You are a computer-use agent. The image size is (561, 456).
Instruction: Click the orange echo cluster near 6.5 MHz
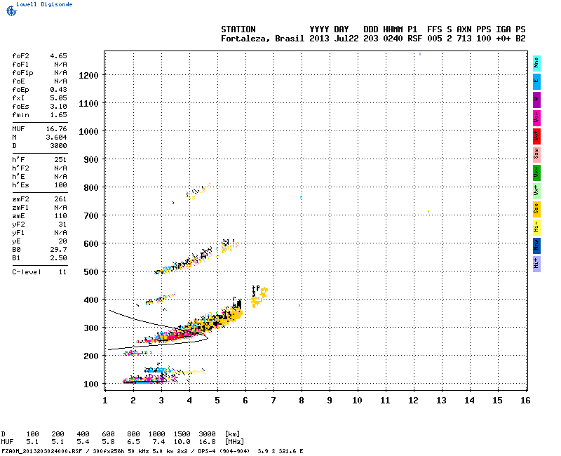259,296
